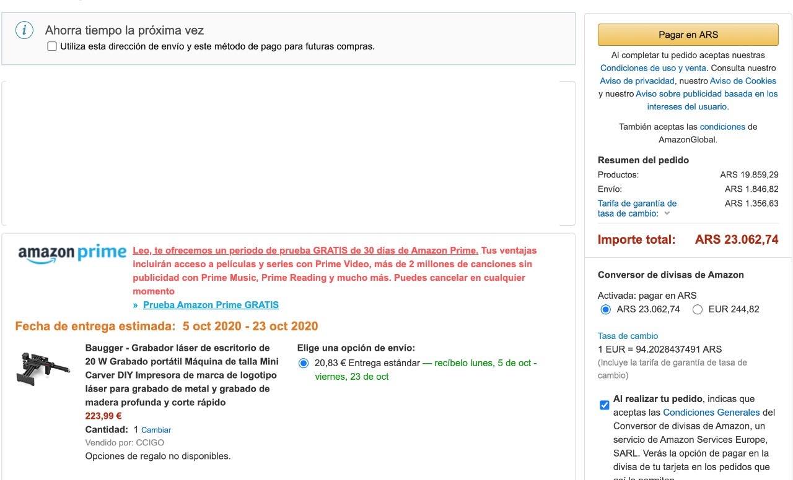Click the Tasa de cambio link
Screen dimensions: 793x480
point(628,336)
